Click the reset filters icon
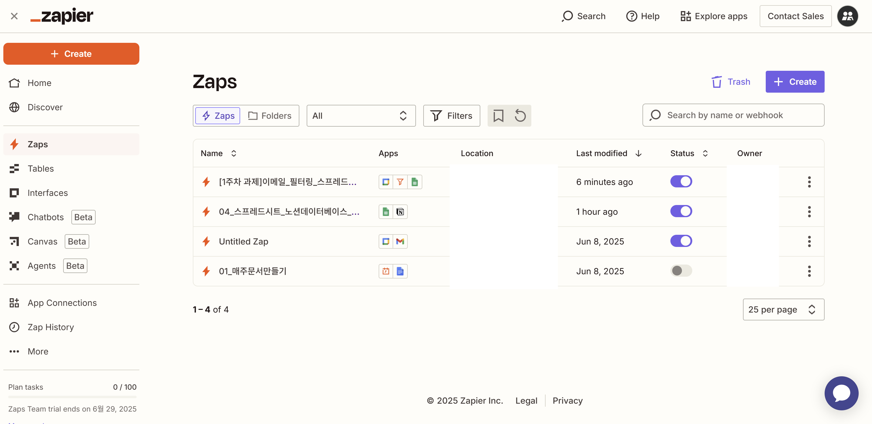This screenshot has width=872, height=424. 520,116
